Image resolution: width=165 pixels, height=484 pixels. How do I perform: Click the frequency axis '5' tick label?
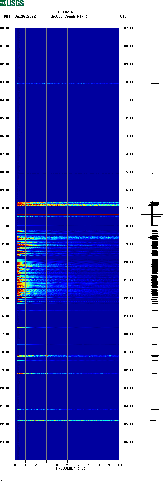click(67, 465)
